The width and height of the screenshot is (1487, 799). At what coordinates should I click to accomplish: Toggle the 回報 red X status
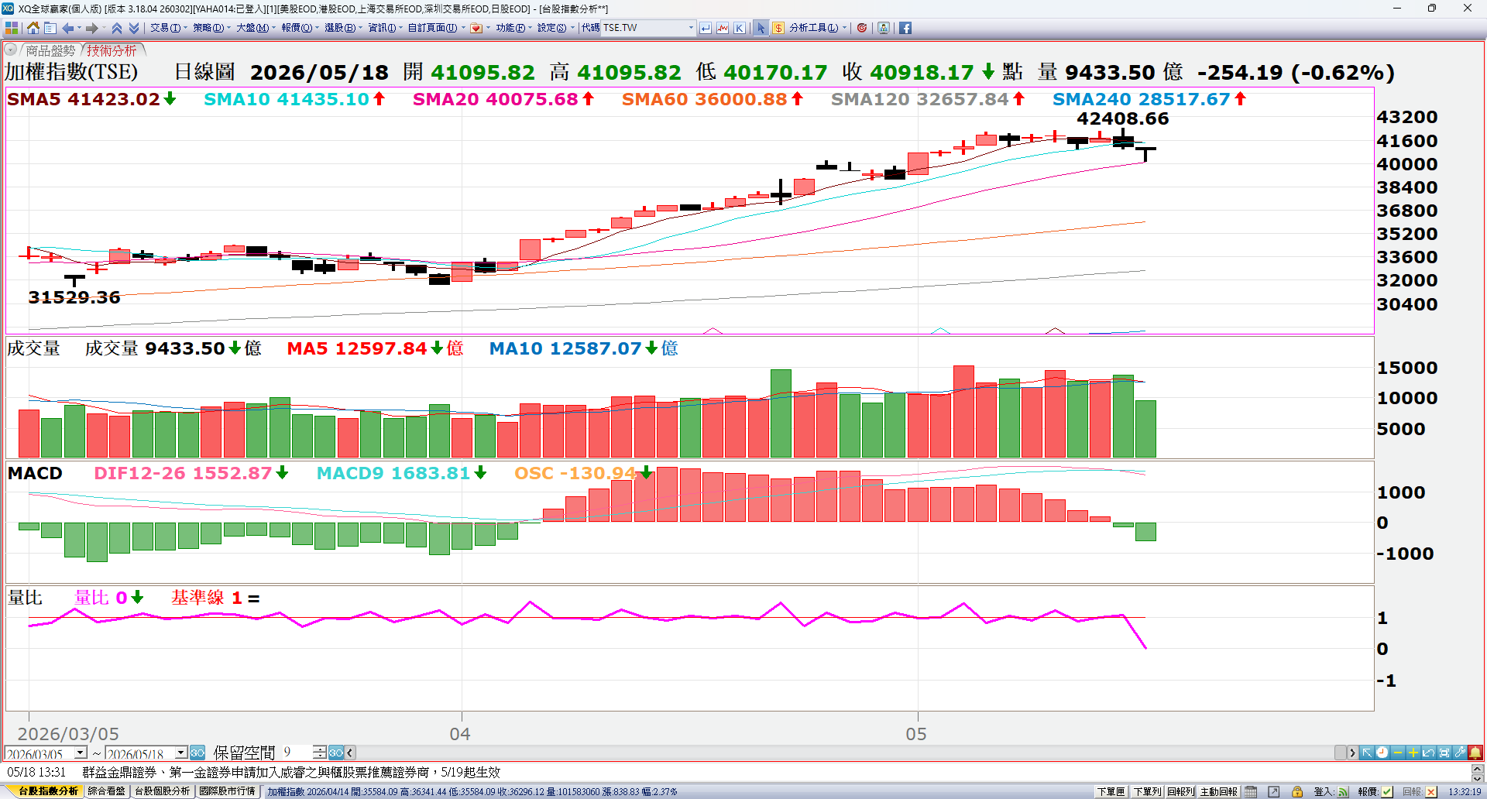coord(1430,791)
